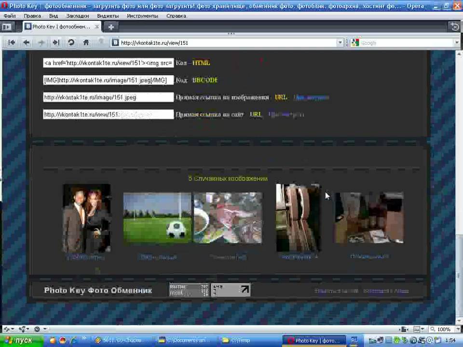Click the address bar URL field
The height and width of the screenshot is (347, 463).
coord(227,43)
